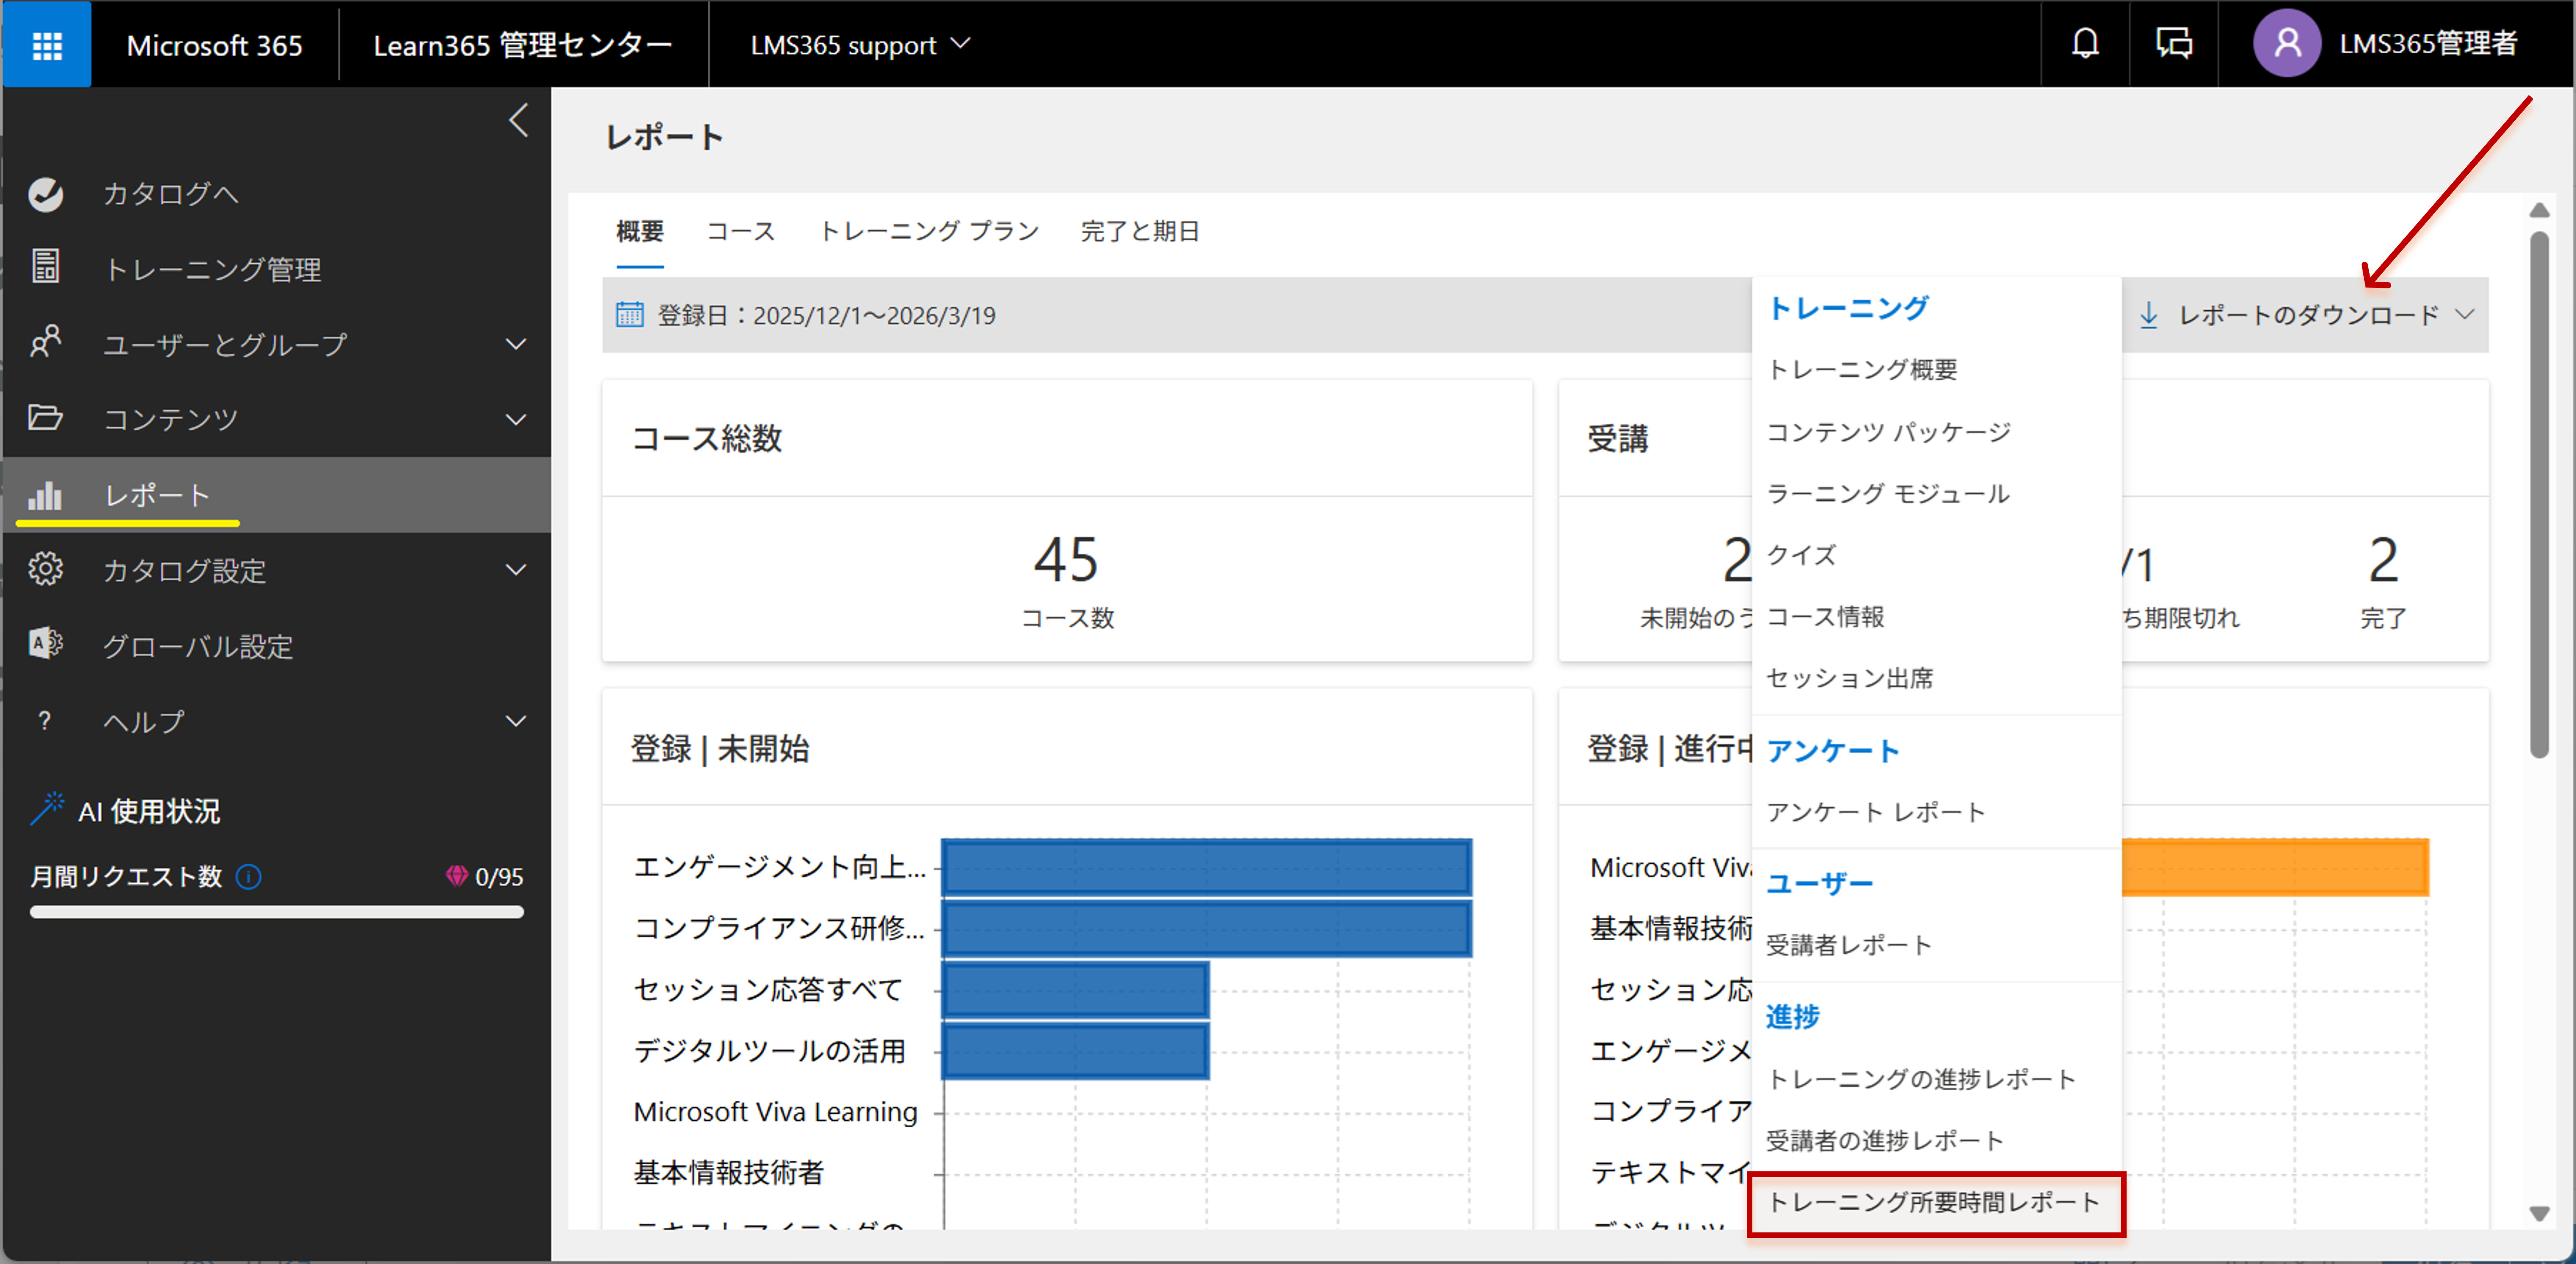Image resolution: width=2576 pixels, height=1264 pixels.
Task: Click the 月間リクエスト数 progress bar
Action: tap(277, 912)
